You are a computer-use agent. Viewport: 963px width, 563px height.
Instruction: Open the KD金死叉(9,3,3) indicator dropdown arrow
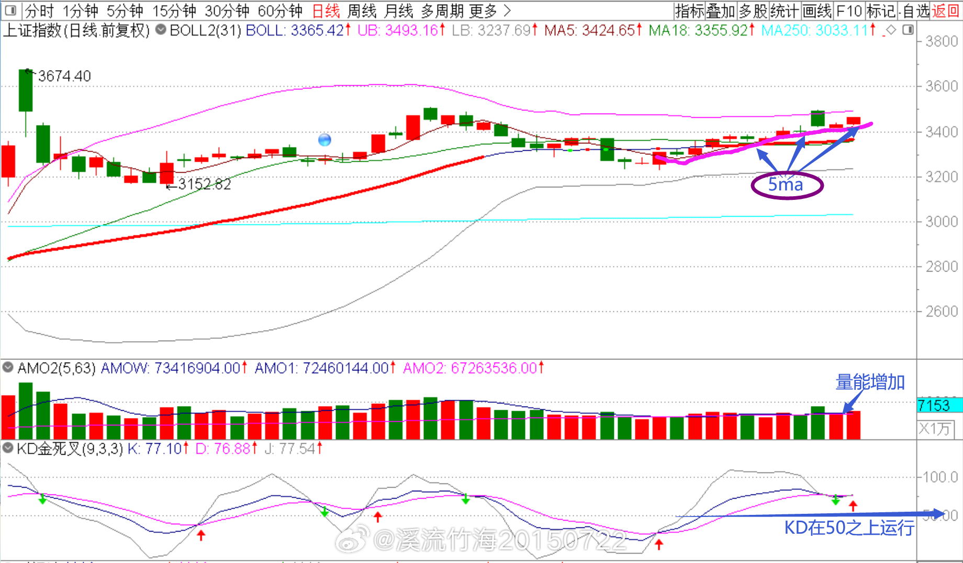[x=8, y=448]
